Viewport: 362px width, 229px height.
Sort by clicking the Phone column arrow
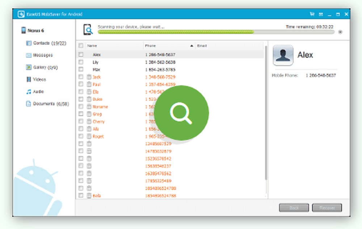click(191, 46)
